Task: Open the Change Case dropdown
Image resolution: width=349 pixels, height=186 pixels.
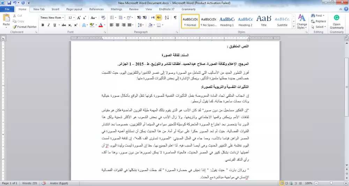Action: coord(94,17)
